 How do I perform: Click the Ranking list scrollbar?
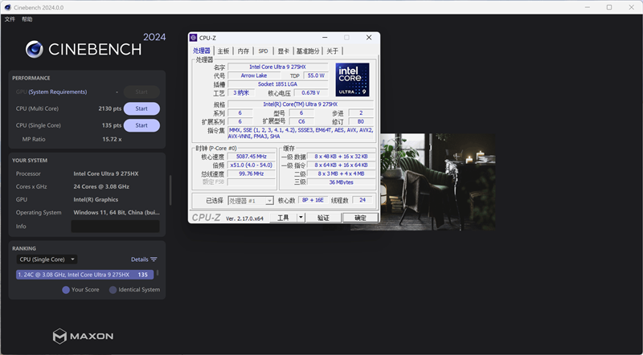[158, 272]
